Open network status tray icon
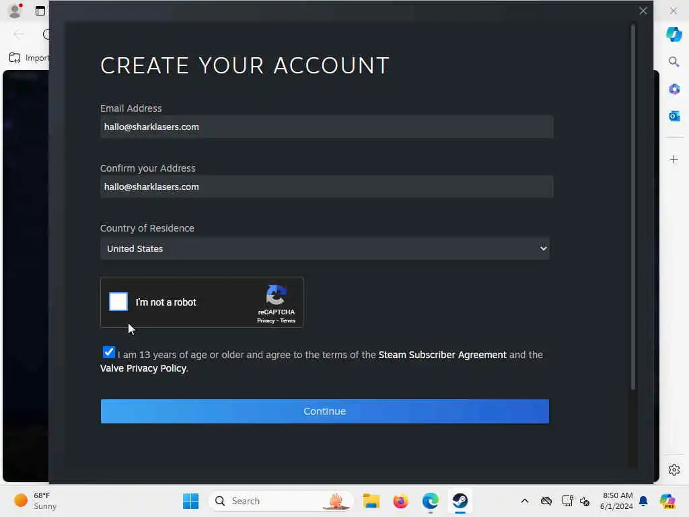 (567, 501)
